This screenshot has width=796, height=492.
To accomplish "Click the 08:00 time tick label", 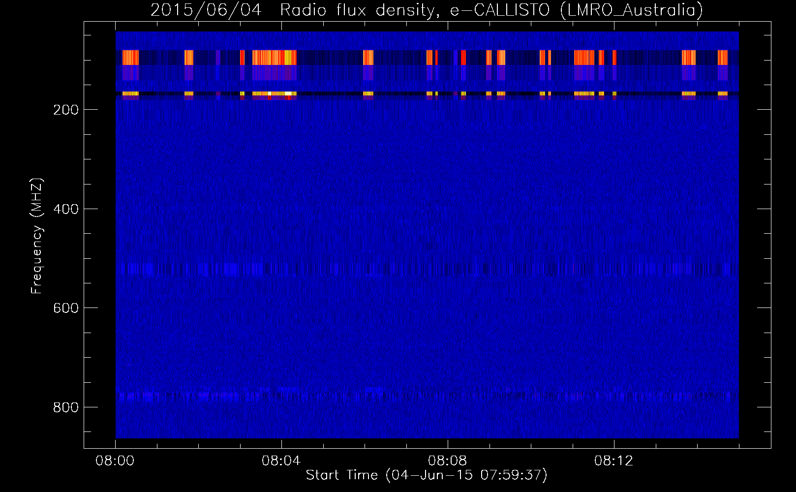I will tap(115, 461).
